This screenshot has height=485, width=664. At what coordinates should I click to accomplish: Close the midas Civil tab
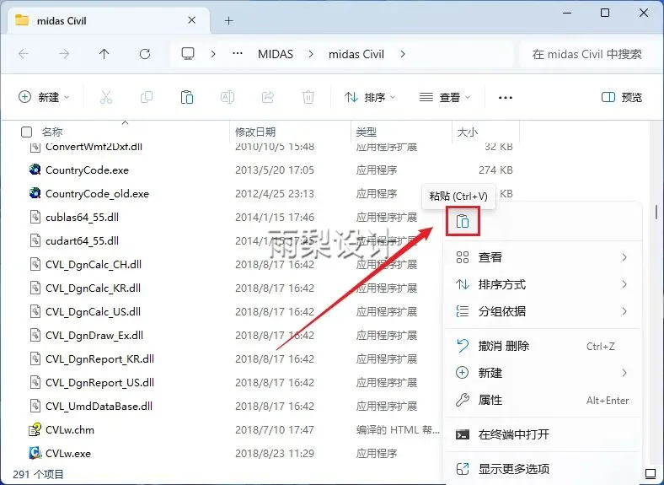(192, 20)
